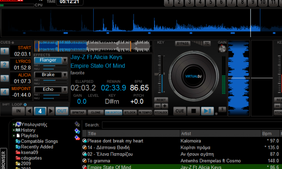Click the S sync button
This screenshot has height=169, width=282.
coord(222,109)
